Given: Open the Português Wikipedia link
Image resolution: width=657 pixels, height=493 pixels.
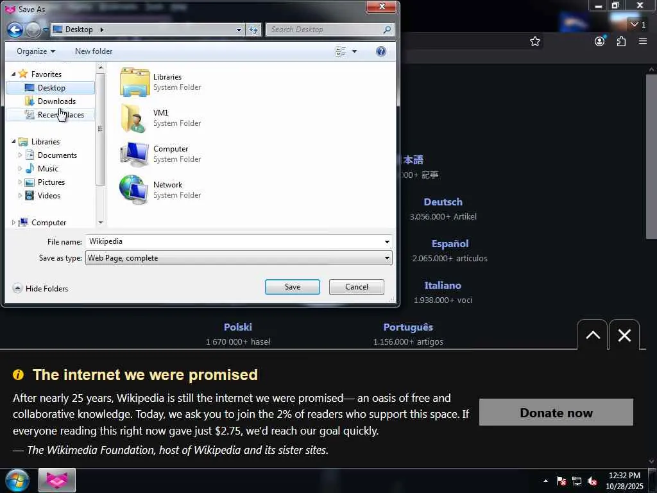Looking at the screenshot, I should (408, 327).
